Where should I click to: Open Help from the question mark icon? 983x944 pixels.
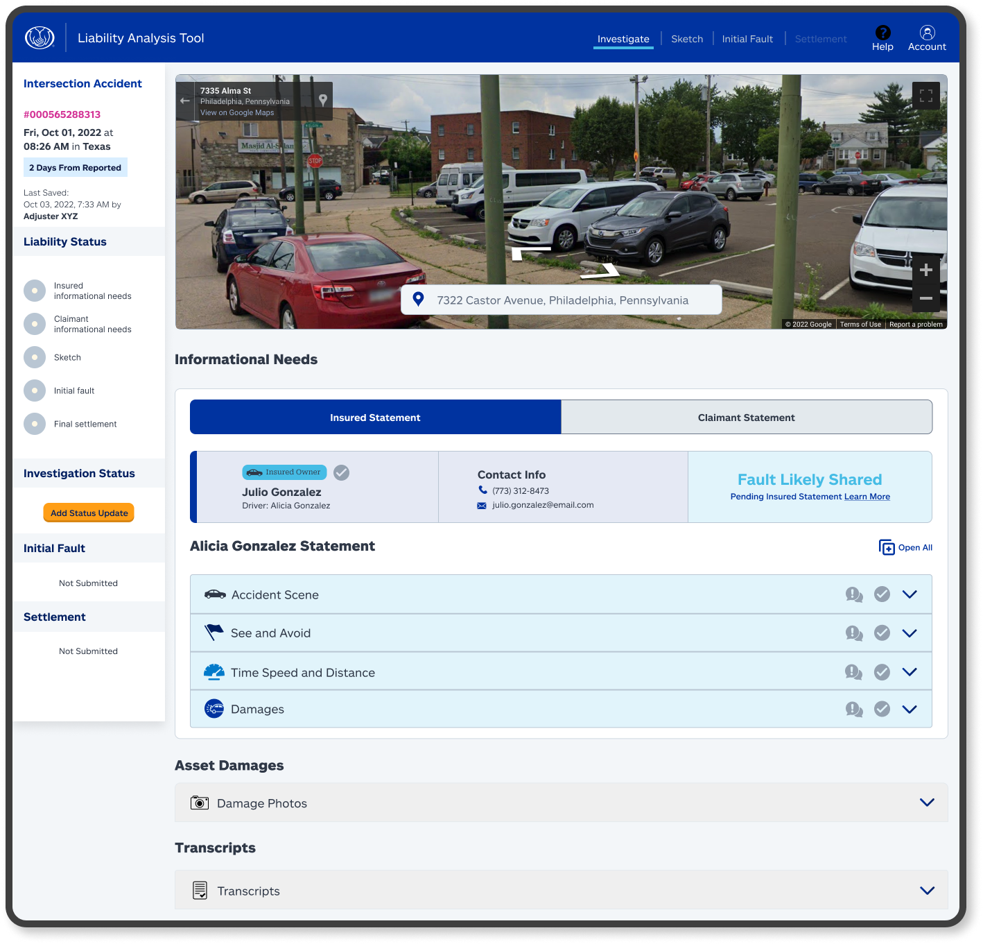click(882, 33)
